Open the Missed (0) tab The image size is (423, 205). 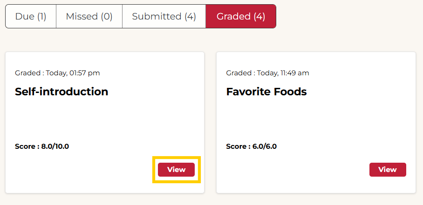click(89, 16)
